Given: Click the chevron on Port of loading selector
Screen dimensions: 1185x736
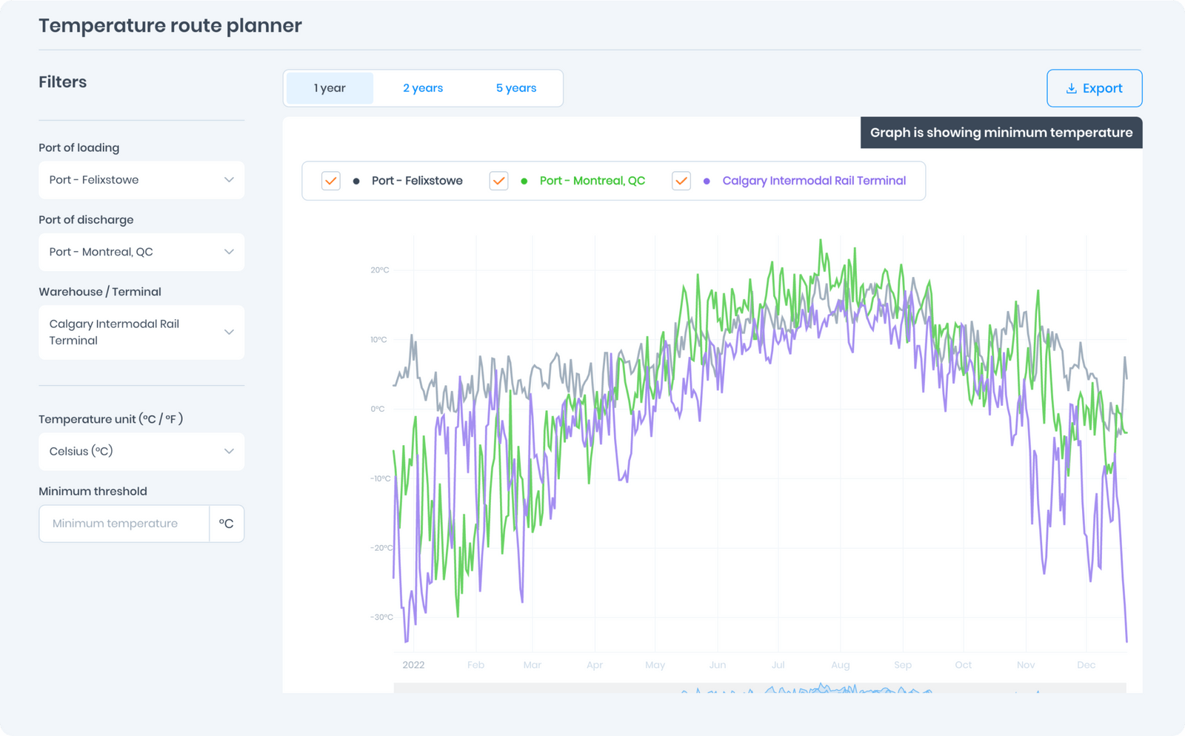Looking at the screenshot, I should [229, 180].
